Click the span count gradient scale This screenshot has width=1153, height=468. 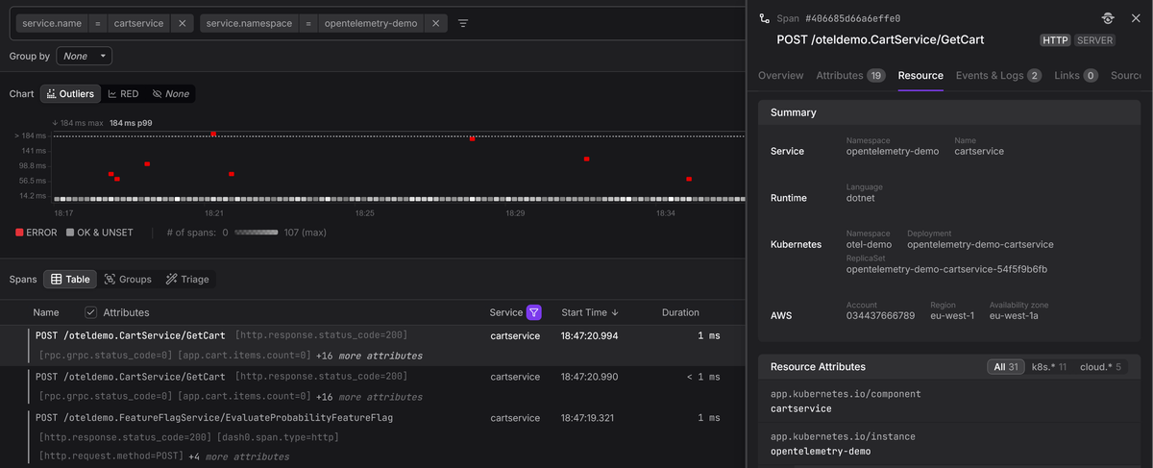(257, 233)
